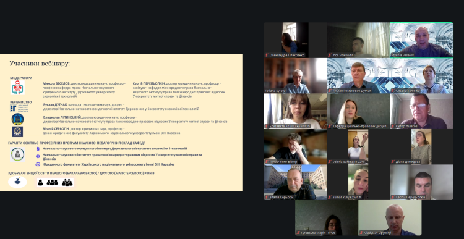Screen dimensions: 464x239
Task: Click the purple clipboard bullet icon
Action: click(38, 149)
